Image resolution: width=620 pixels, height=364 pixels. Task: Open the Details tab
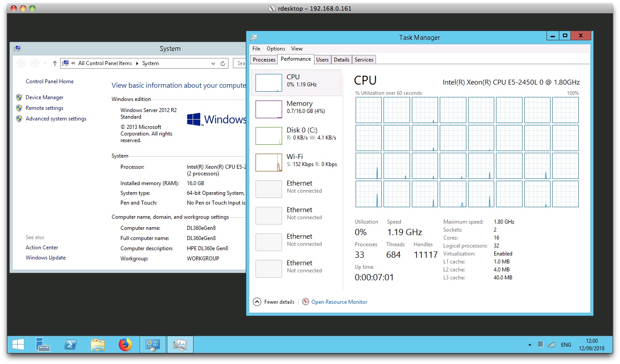pyautogui.click(x=341, y=60)
